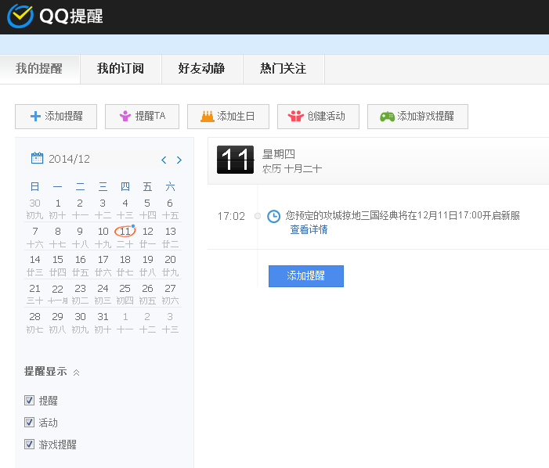The height and width of the screenshot is (468, 549).
Task: Uncheck the 游戏提醒 checkbox
Action: click(30, 445)
